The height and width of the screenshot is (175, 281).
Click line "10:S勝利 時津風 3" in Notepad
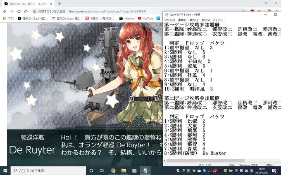click(188, 89)
